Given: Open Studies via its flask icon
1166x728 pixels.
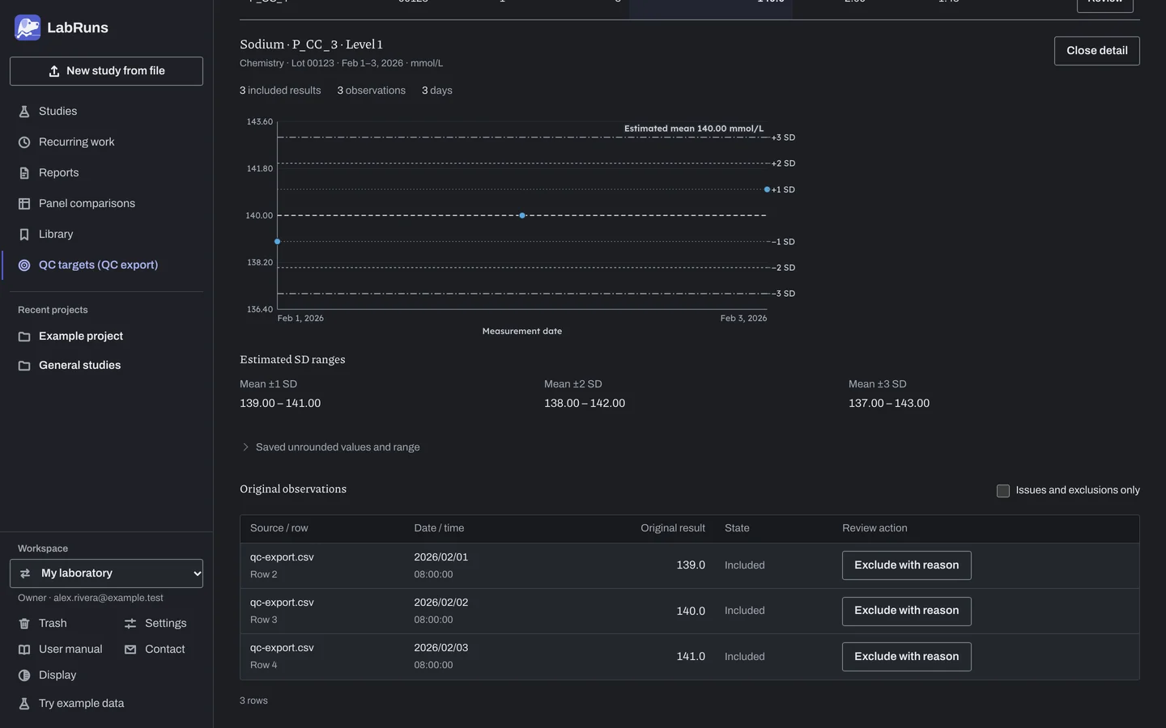Looking at the screenshot, I should [24, 112].
